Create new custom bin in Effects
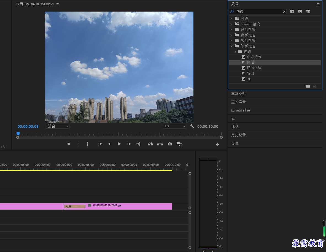This screenshot has height=252, width=326. click(308, 86)
